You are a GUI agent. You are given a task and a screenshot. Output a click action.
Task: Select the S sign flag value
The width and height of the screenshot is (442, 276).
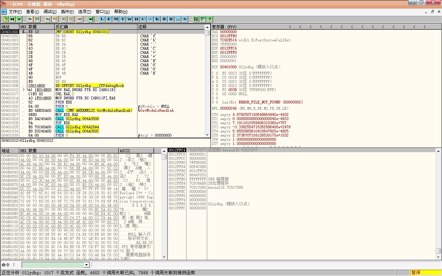[217, 90]
